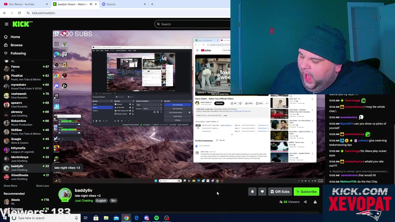Open Microsoft Edge from taskbar
This screenshot has width=395, height=222.
[136, 218]
